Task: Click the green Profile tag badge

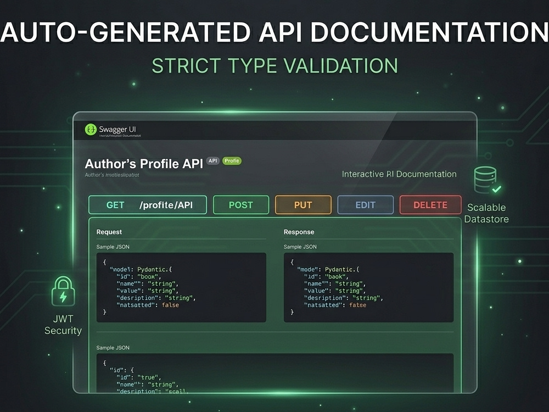Action: [232, 161]
